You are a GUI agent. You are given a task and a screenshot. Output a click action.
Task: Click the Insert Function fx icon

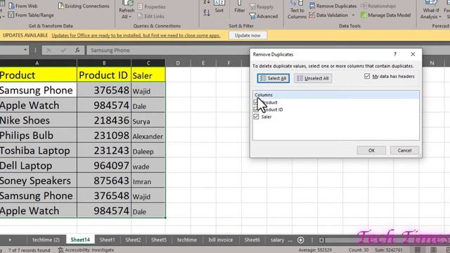pos(77,50)
